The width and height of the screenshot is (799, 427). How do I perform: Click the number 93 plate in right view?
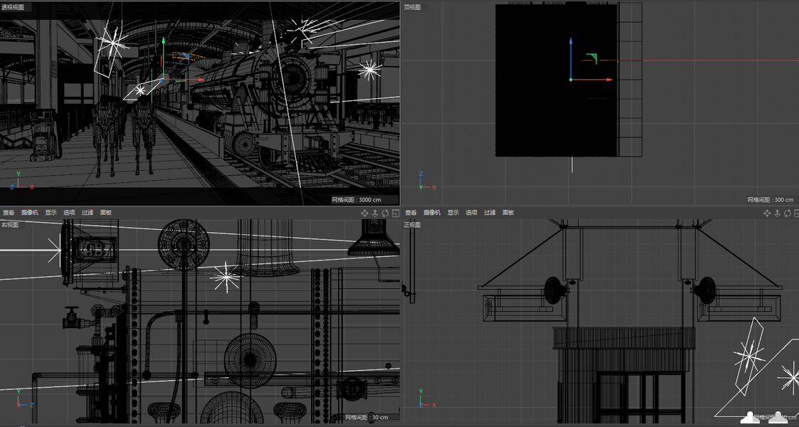(x=95, y=250)
